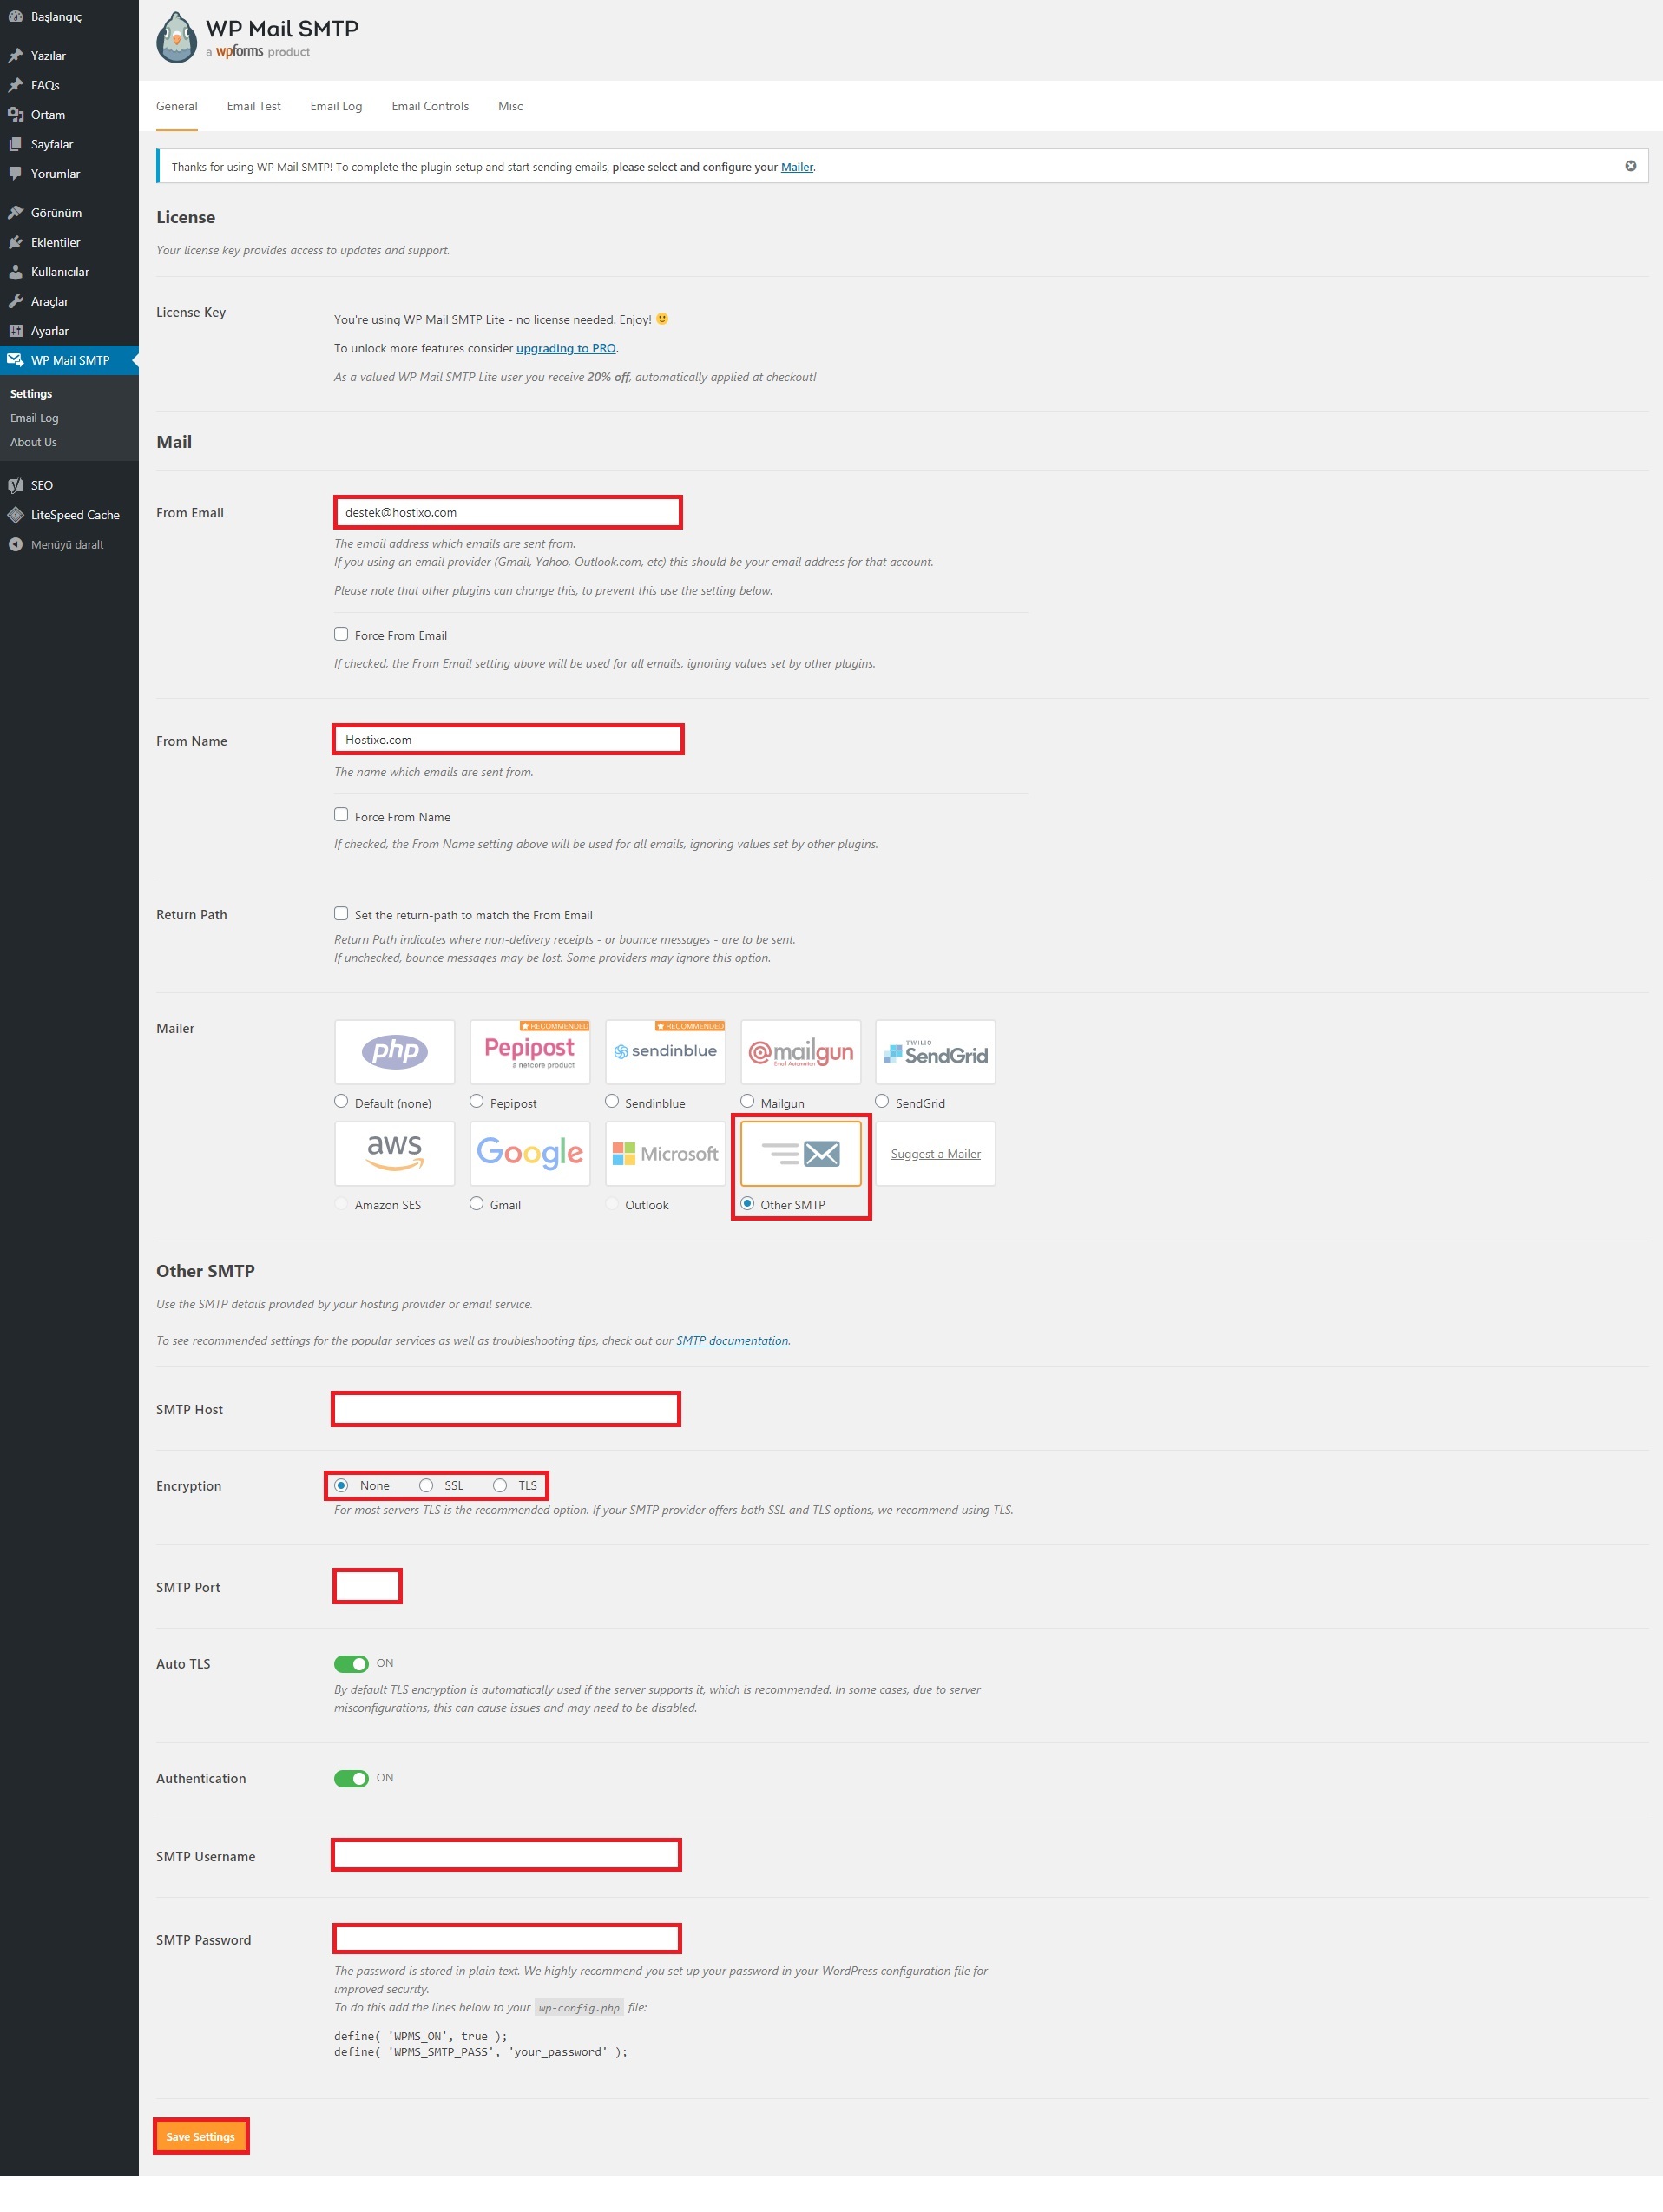Select the Pepipost mailer logo
Screen dimensions: 1663x2212
point(530,1051)
